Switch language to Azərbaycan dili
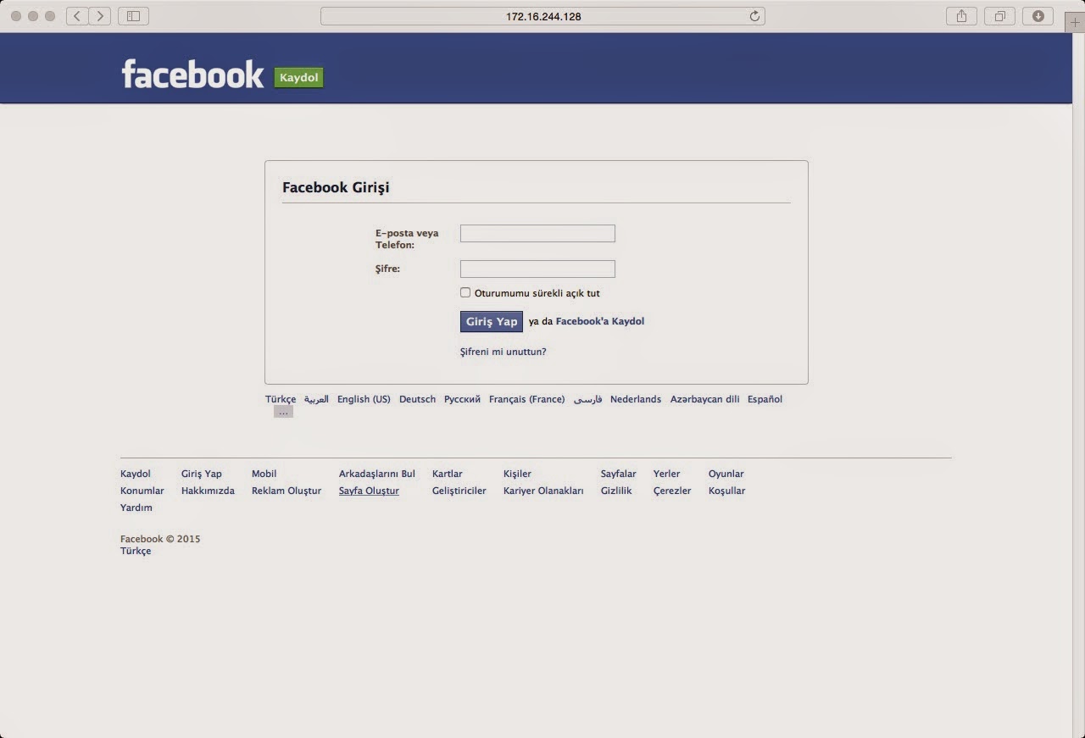 (704, 399)
